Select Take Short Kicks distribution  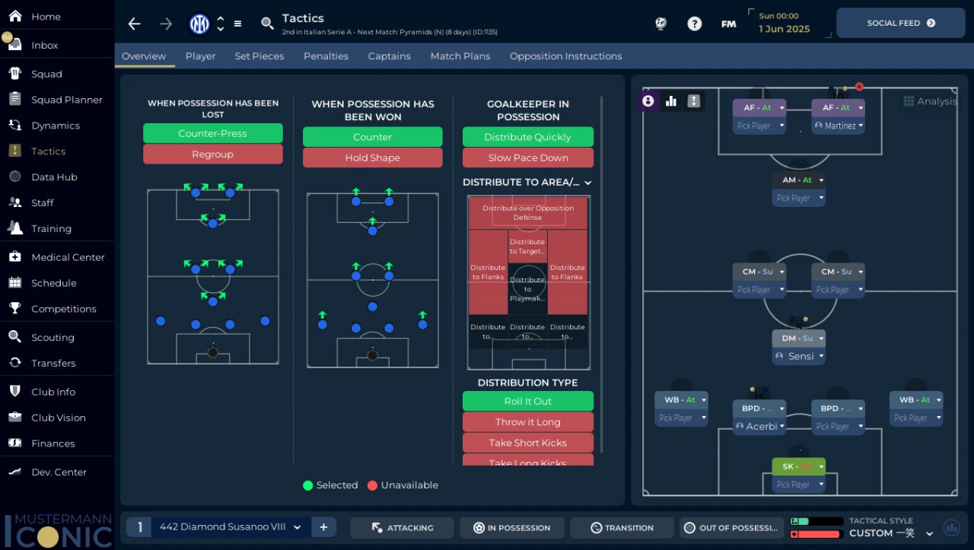528,443
